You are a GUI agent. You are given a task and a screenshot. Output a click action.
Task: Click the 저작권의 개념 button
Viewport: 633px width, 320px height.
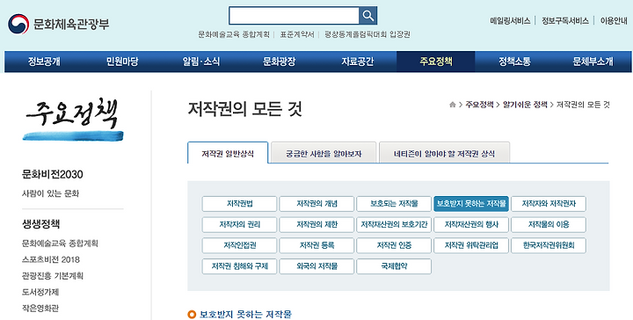click(x=316, y=204)
